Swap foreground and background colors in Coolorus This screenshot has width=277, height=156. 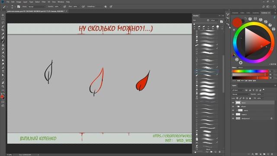(x=245, y=18)
